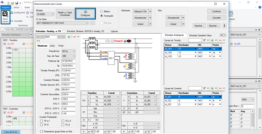The image size is (262, 134).
Task: Remove current channel with red minus
Action: tap(220, 88)
